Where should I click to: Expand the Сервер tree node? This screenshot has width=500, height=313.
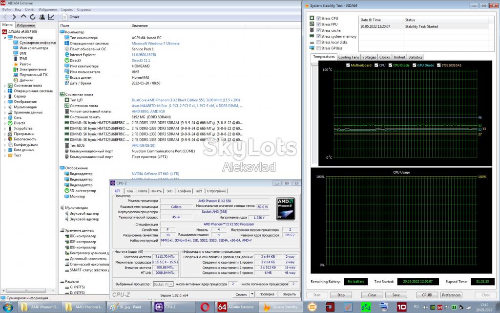click(x=5, y=96)
